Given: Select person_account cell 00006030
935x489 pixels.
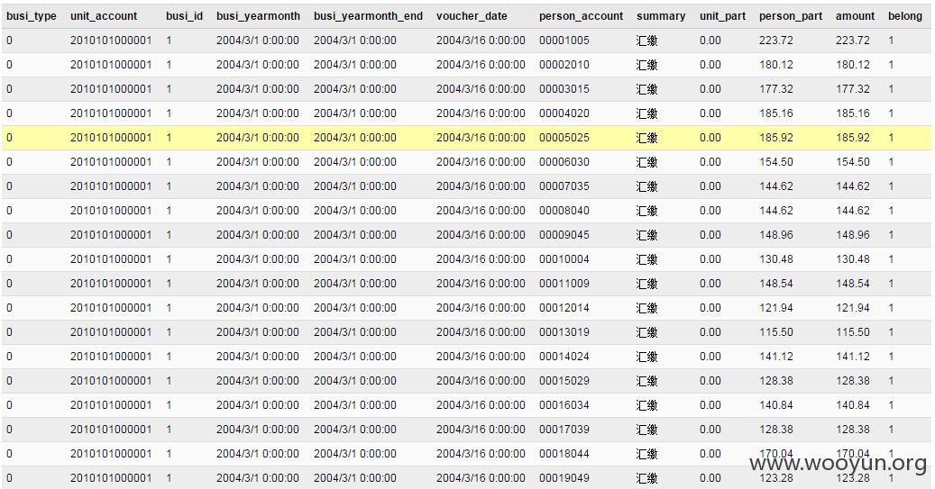Looking at the screenshot, I should click(x=564, y=162).
